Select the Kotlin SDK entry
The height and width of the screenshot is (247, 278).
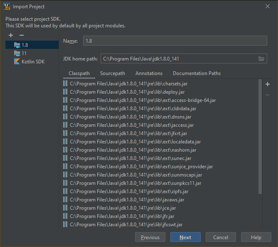(x=32, y=62)
